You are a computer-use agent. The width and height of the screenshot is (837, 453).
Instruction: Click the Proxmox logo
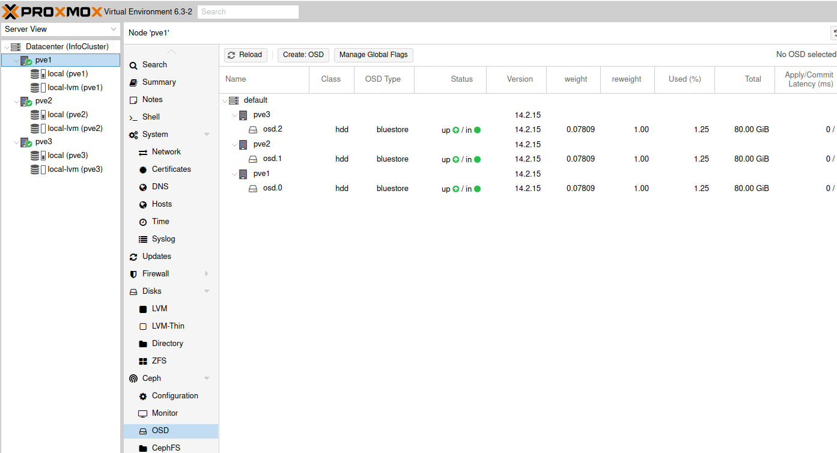tap(52, 11)
